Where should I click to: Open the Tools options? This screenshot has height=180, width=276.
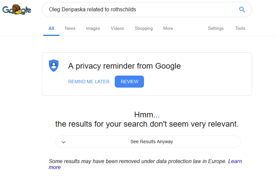[x=240, y=29]
